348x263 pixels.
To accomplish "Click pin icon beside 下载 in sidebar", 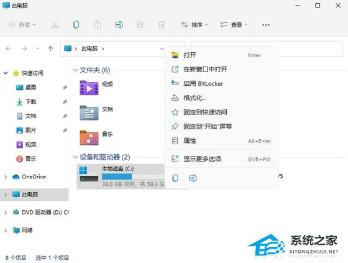I will pyautogui.click(x=65, y=102).
